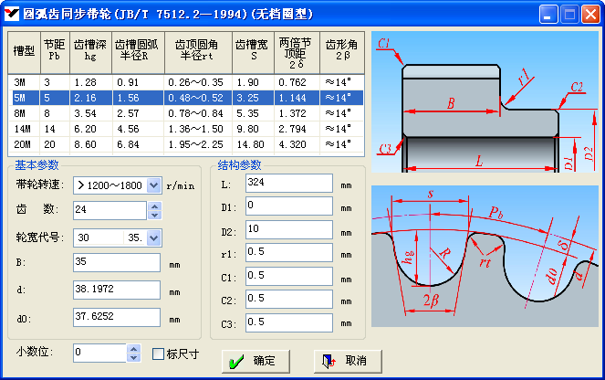Click the 确定 confirm button
Screen dimensions: 605x380
click(x=254, y=361)
